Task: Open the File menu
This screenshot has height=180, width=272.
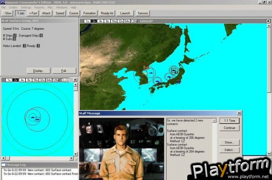Action: [x=3, y=7]
